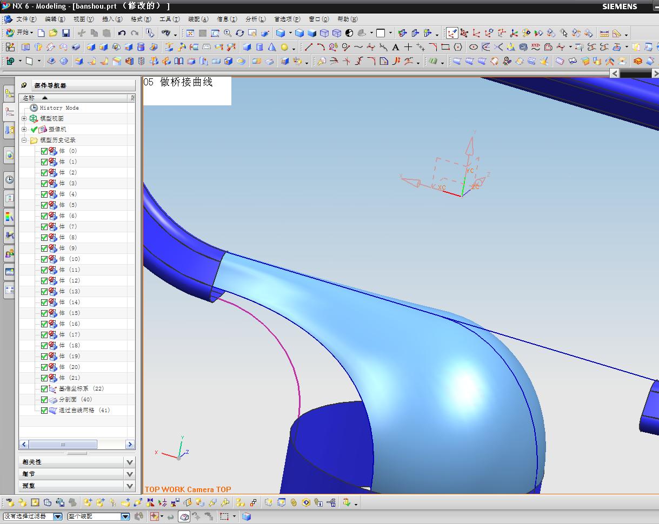Screen dimensions: 659x524
Task: Click the Rotate view icon
Action: (240, 33)
